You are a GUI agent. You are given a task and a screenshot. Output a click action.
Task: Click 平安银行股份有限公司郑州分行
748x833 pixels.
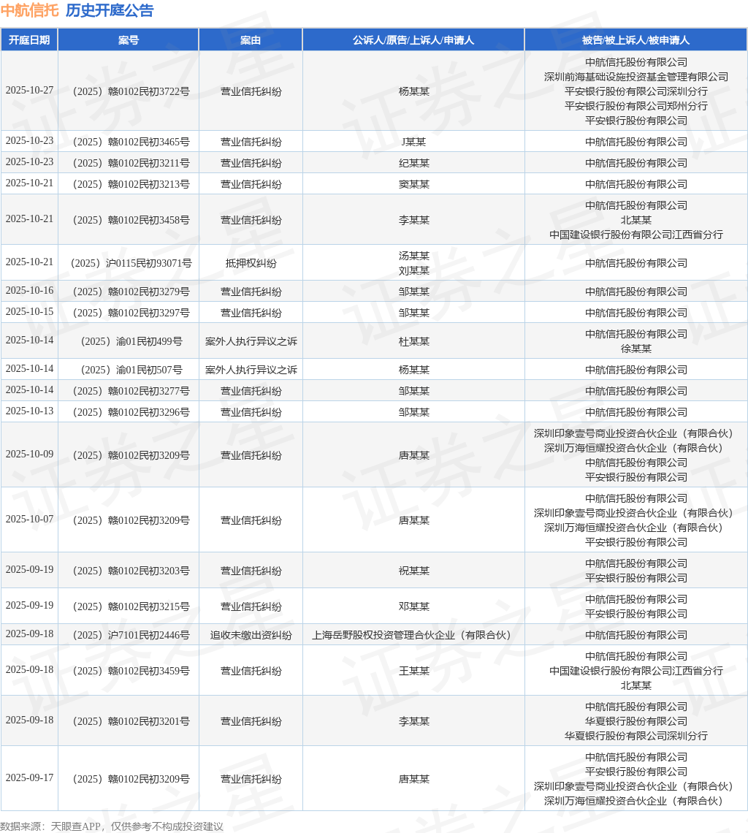(x=636, y=106)
